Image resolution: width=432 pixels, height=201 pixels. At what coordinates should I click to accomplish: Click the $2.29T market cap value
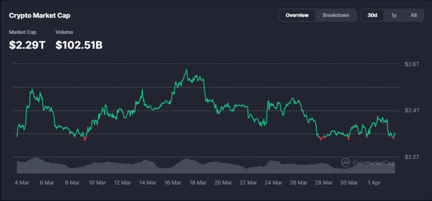27,45
